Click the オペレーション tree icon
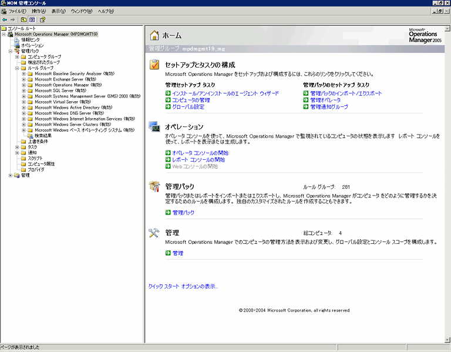This screenshot has height=352, width=451. pyautogui.click(x=17, y=45)
